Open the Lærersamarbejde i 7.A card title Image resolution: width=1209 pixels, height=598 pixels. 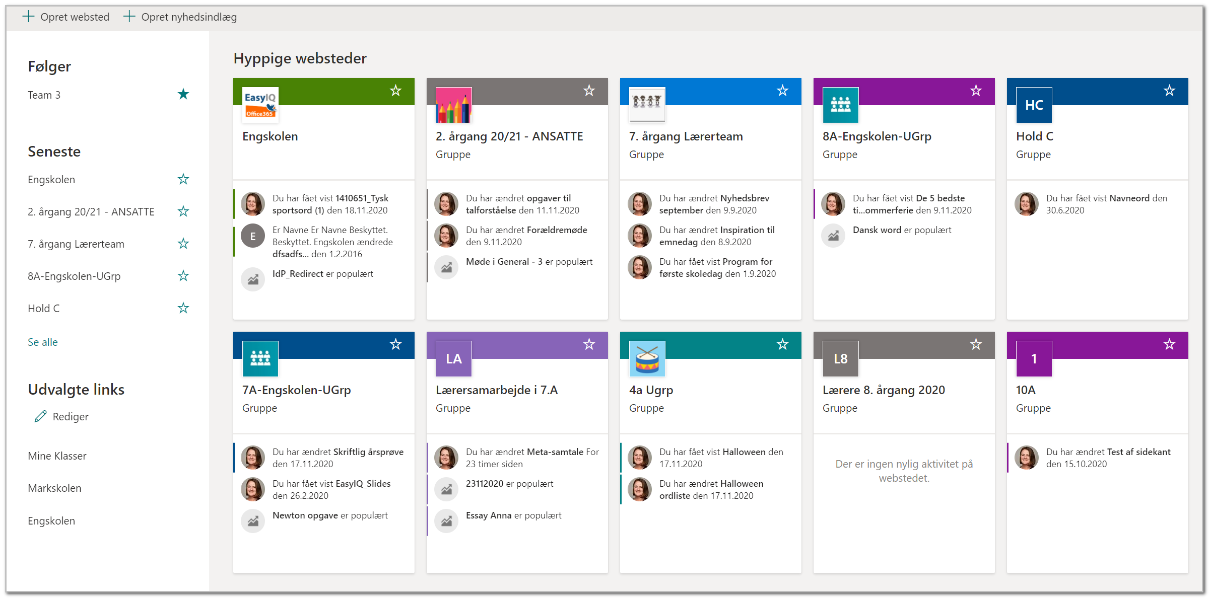coord(497,390)
